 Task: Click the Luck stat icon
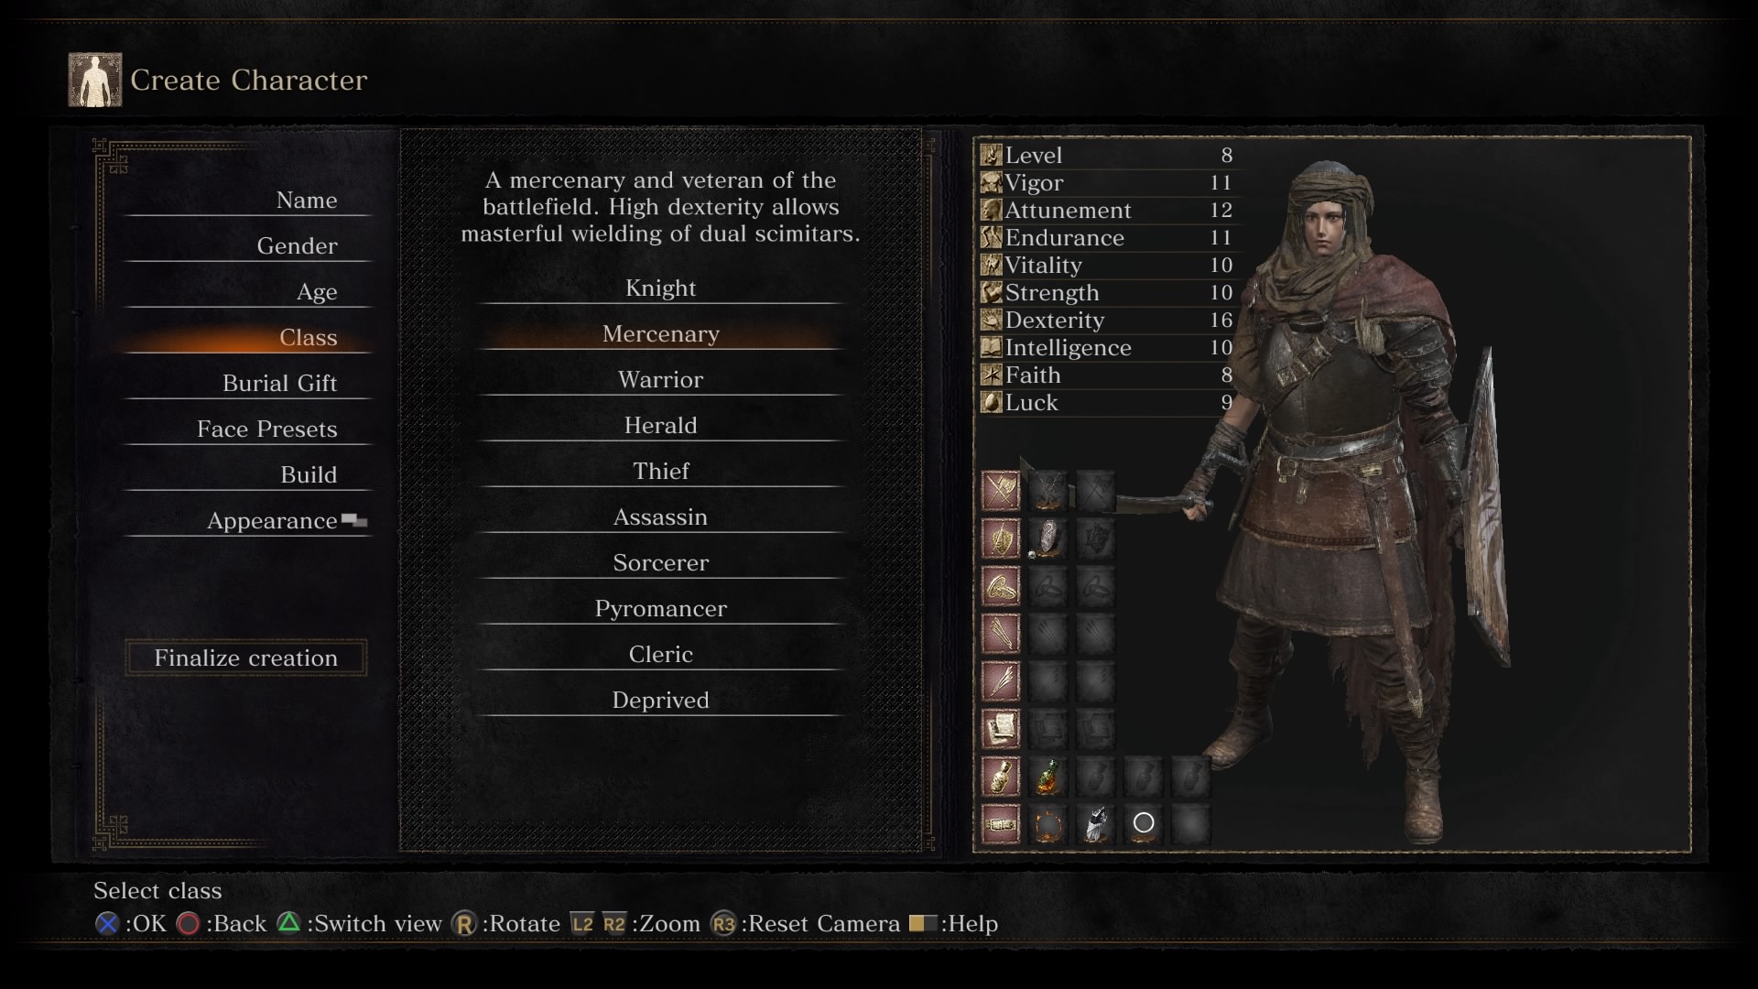[992, 402]
